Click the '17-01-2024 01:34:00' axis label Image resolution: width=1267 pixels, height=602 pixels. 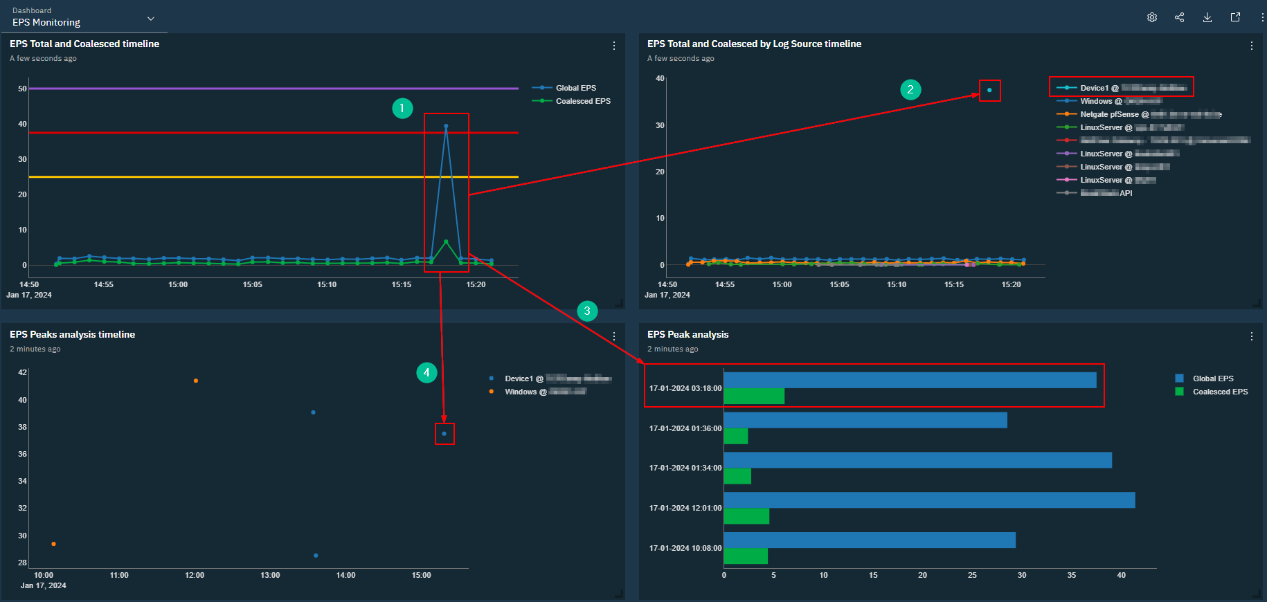pos(685,468)
